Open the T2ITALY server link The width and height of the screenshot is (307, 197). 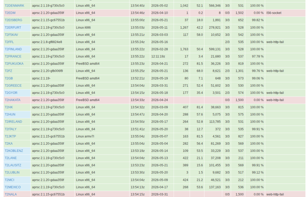pos(10,129)
